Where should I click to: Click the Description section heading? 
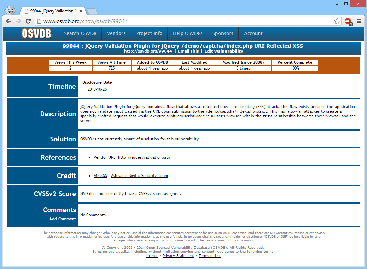[x=58, y=114]
